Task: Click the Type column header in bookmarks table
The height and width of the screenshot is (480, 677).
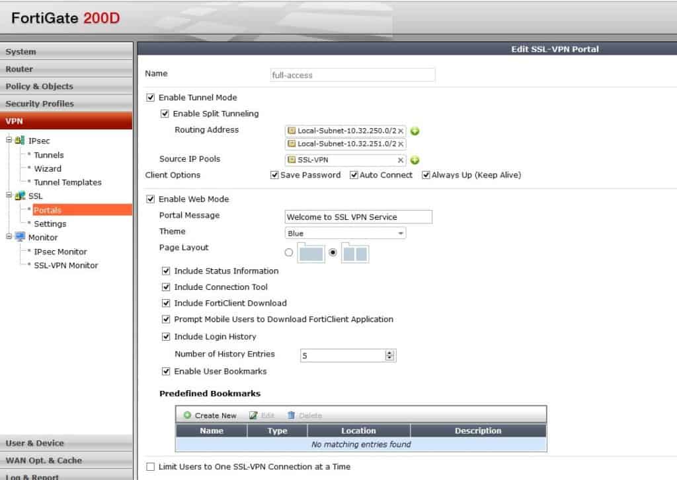Action: pos(277,430)
